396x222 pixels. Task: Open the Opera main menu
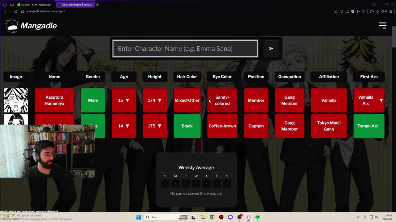pos(4,5)
